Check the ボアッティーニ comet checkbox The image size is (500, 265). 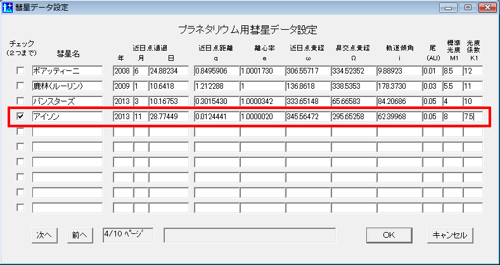(20, 70)
